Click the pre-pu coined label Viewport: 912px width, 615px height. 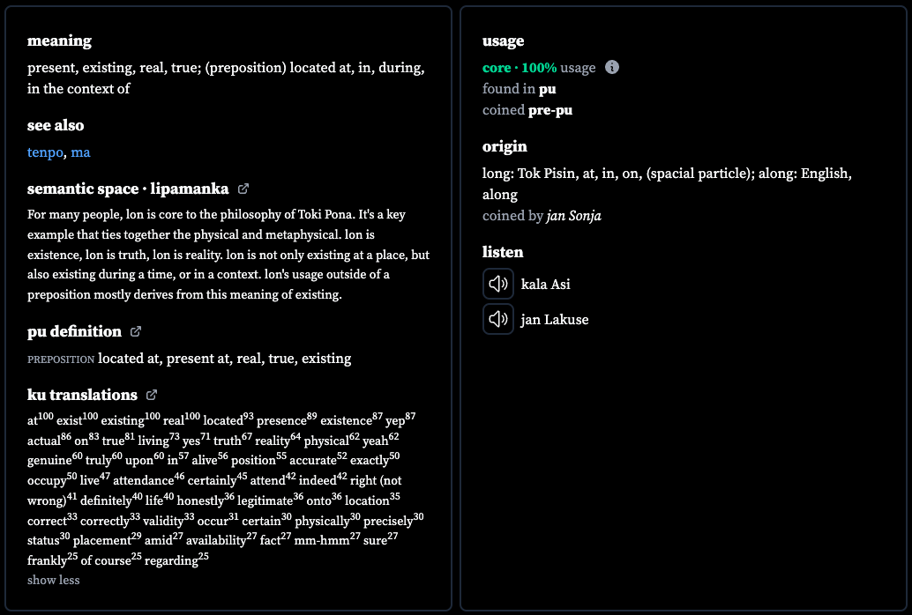click(550, 110)
